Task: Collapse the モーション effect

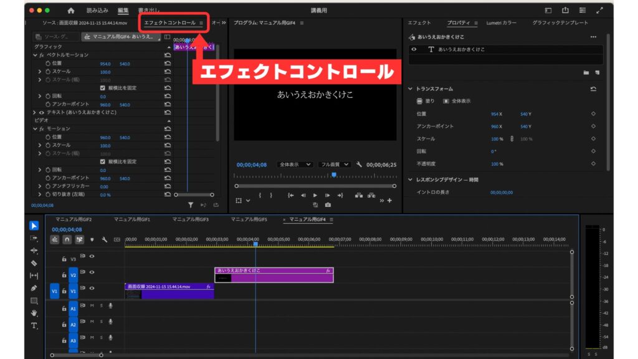Action: pos(35,128)
